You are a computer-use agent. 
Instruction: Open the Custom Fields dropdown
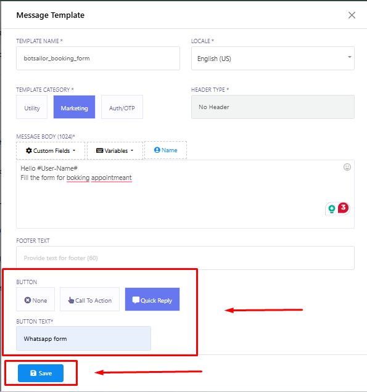point(51,150)
